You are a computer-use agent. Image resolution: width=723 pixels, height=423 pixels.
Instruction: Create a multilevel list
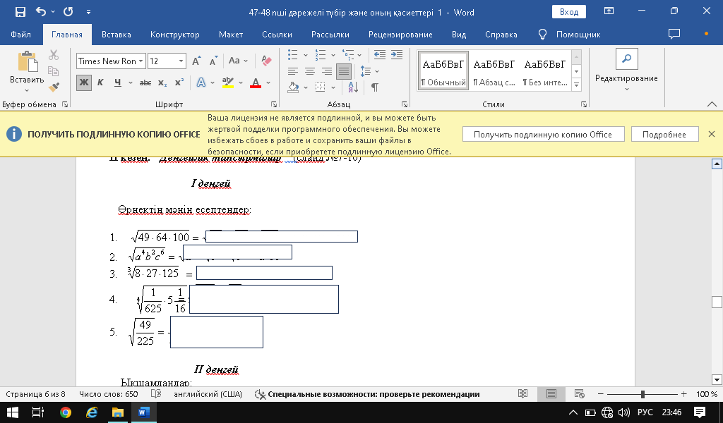point(348,55)
